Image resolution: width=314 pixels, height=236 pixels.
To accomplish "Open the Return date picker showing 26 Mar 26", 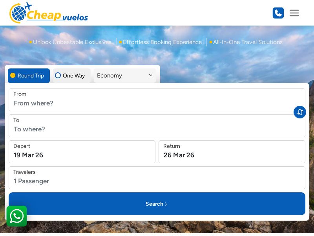I will [232, 152].
